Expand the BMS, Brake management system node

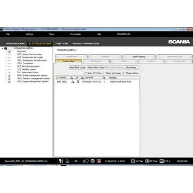coord(6,75)
